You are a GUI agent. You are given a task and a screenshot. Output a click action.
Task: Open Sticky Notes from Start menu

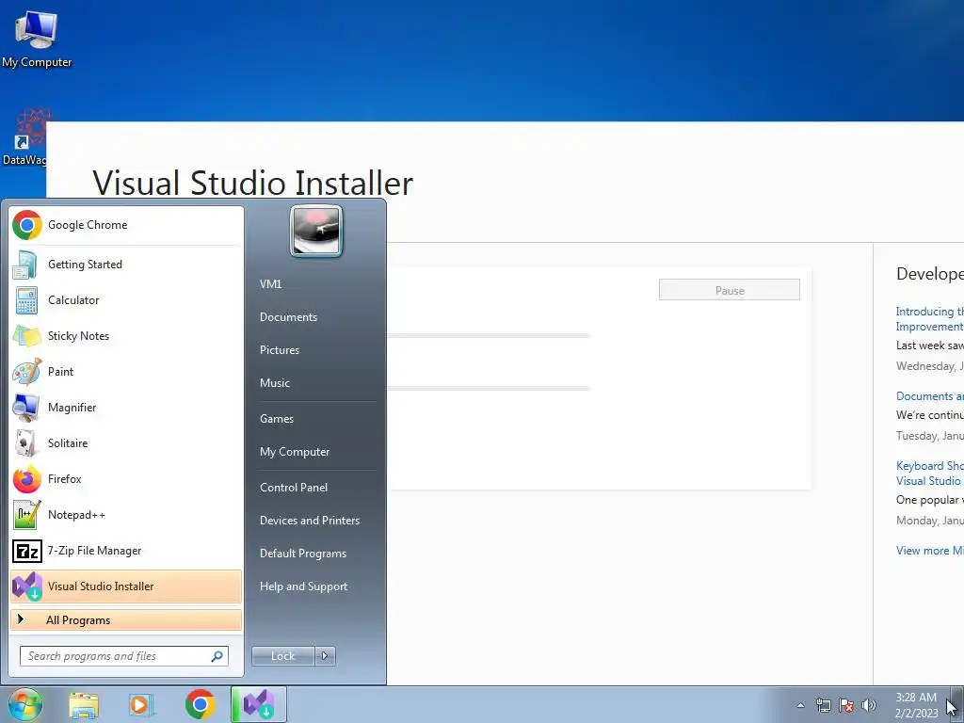(125, 336)
